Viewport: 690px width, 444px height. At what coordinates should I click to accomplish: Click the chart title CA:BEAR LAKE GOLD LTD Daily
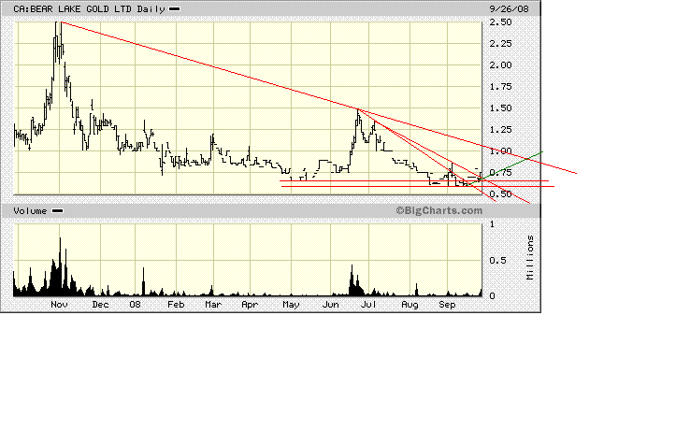(x=90, y=8)
